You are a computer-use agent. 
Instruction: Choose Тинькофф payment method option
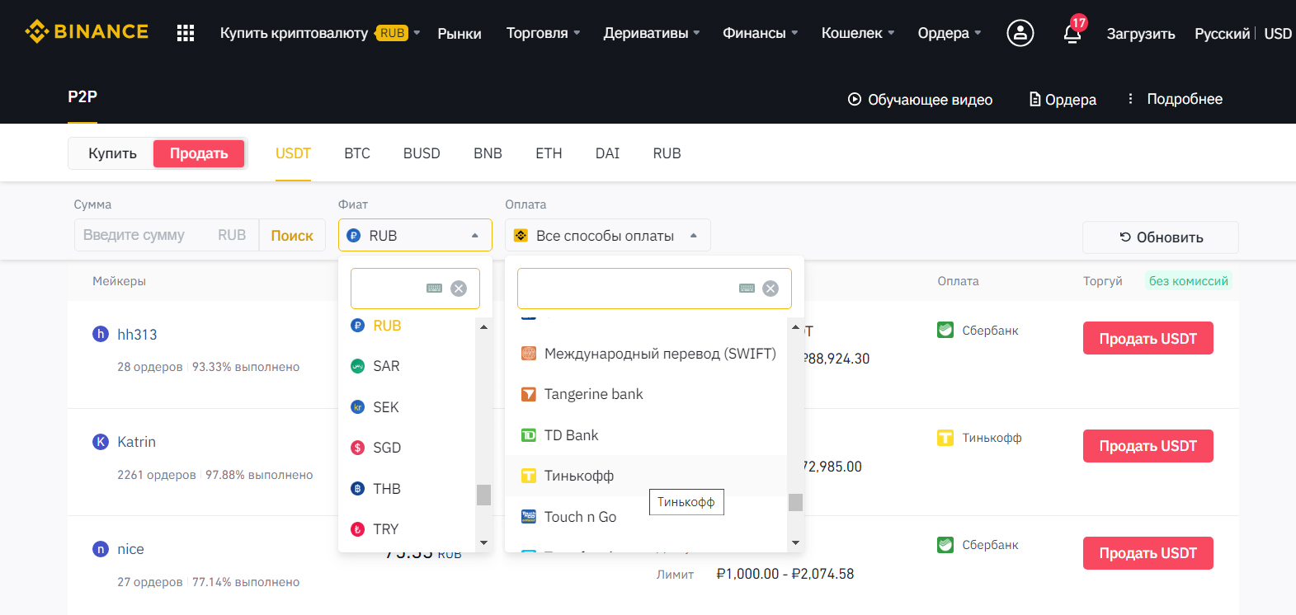(x=645, y=476)
